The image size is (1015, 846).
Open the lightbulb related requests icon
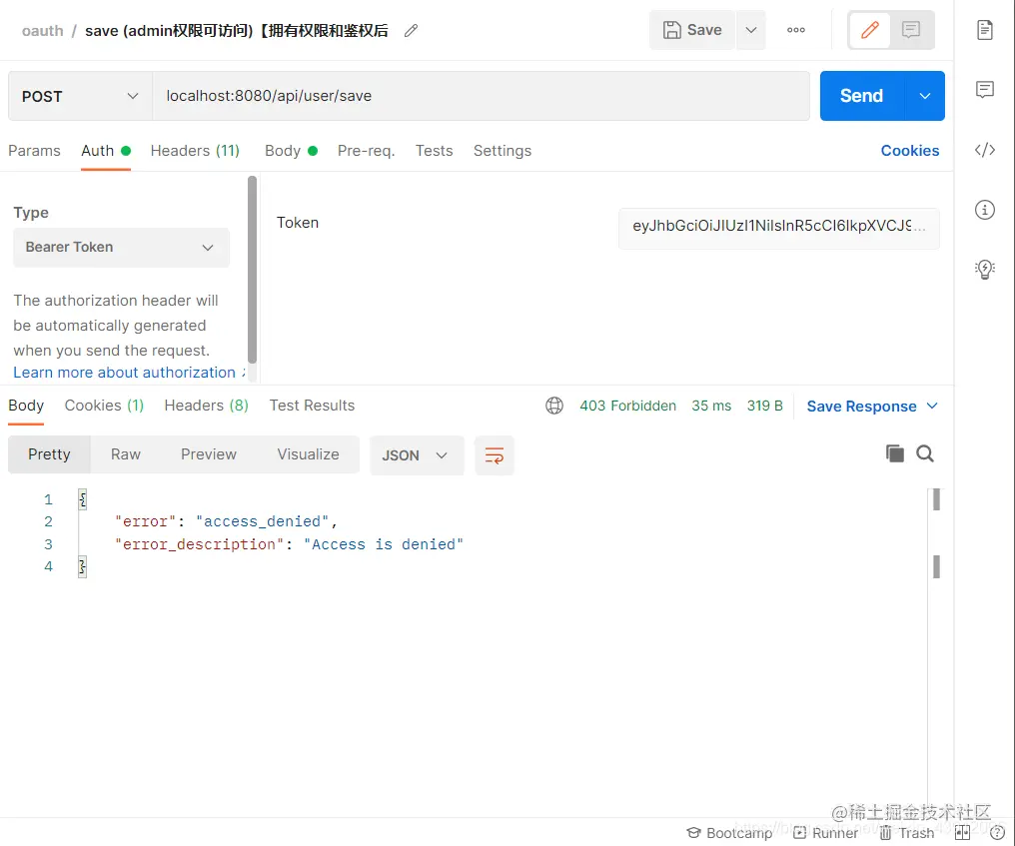coord(985,269)
